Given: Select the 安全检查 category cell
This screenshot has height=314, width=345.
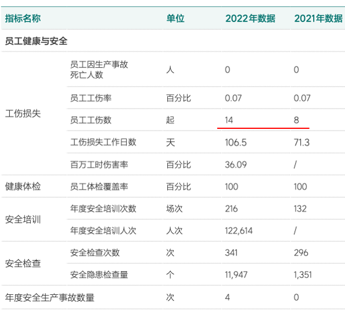Looking at the screenshot, I should pyautogui.click(x=23, y=264).
